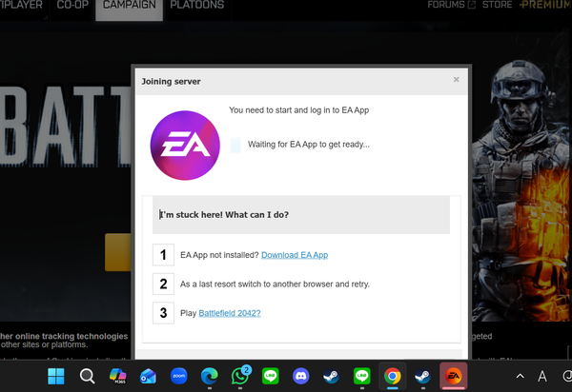Close the Joining server dialog
Image resolution: width=572 pixels, height=392 pixels.
click(x=456, y=80)
